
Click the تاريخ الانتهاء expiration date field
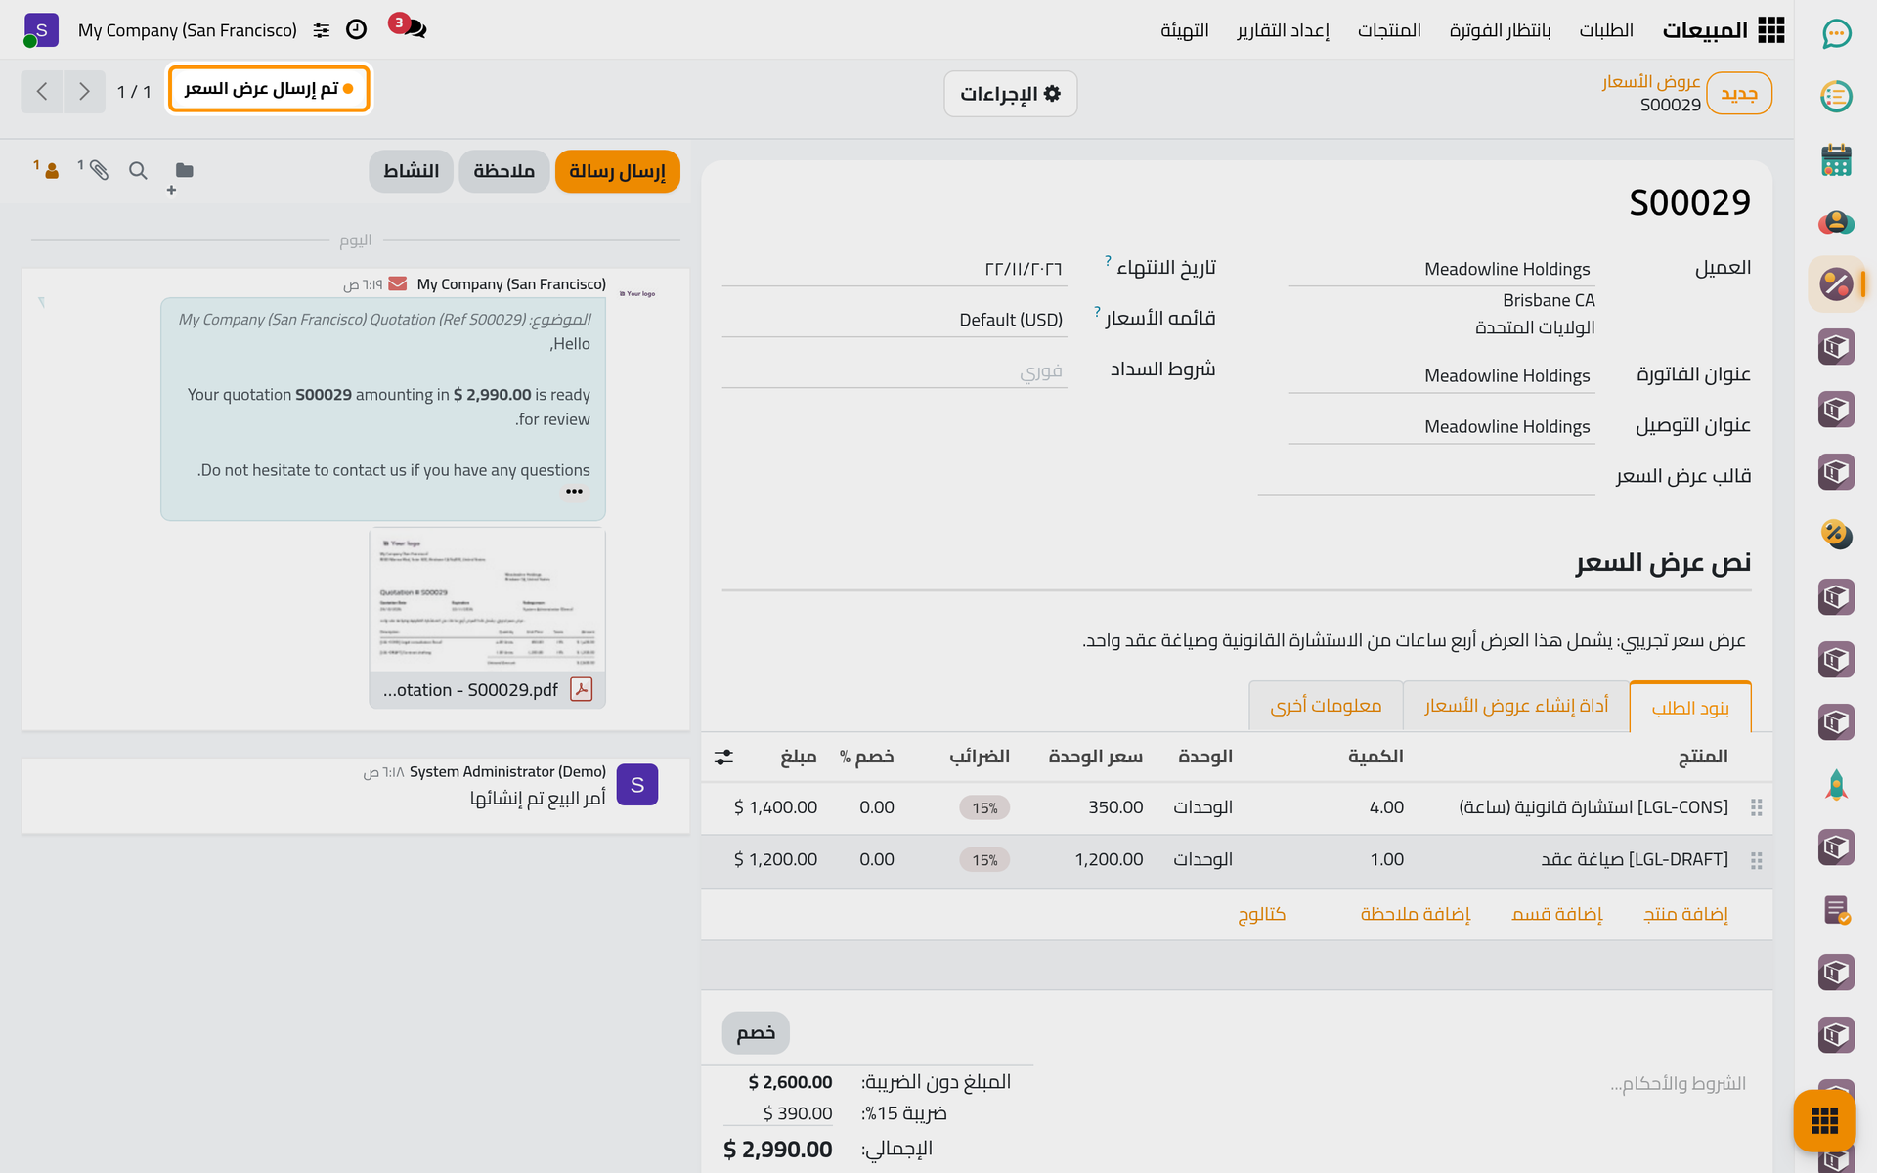point(895,269)
